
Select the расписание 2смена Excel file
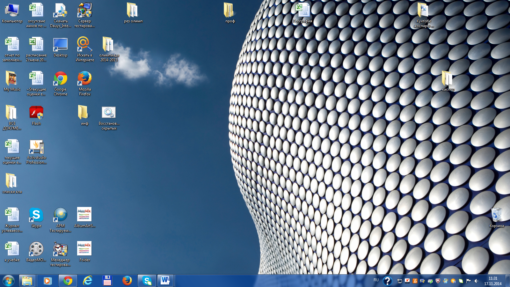(36, 49)
